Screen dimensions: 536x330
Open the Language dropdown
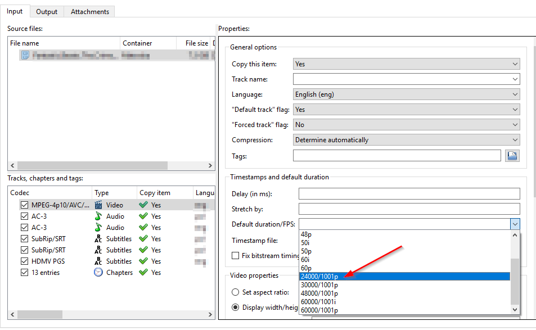click(515, 94)
